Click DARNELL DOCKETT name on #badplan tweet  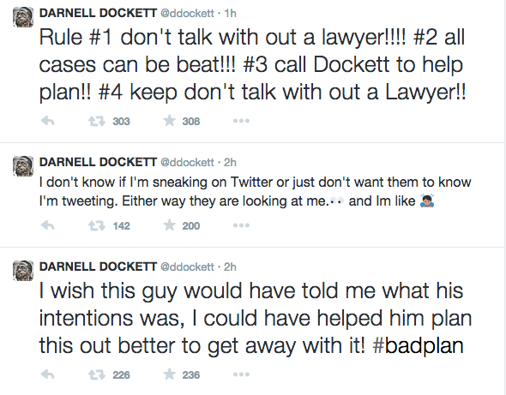[98, 266]
